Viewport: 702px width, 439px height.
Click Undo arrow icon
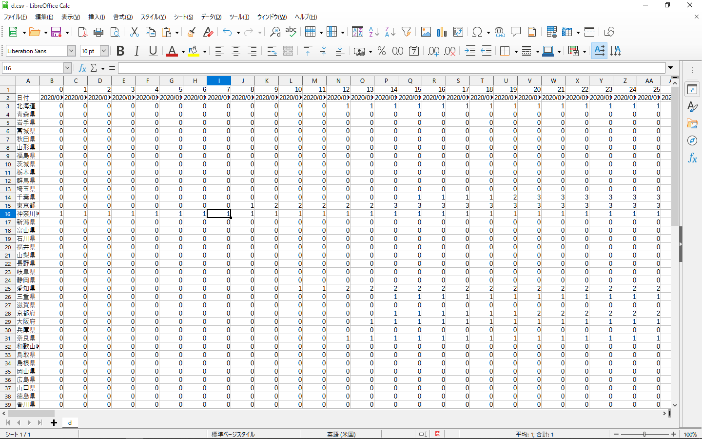click(227, 32)
